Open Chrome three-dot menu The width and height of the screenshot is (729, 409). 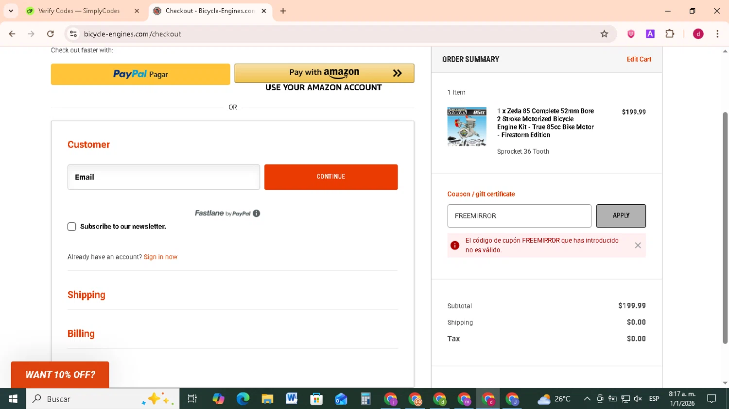[x=717, y=34]
